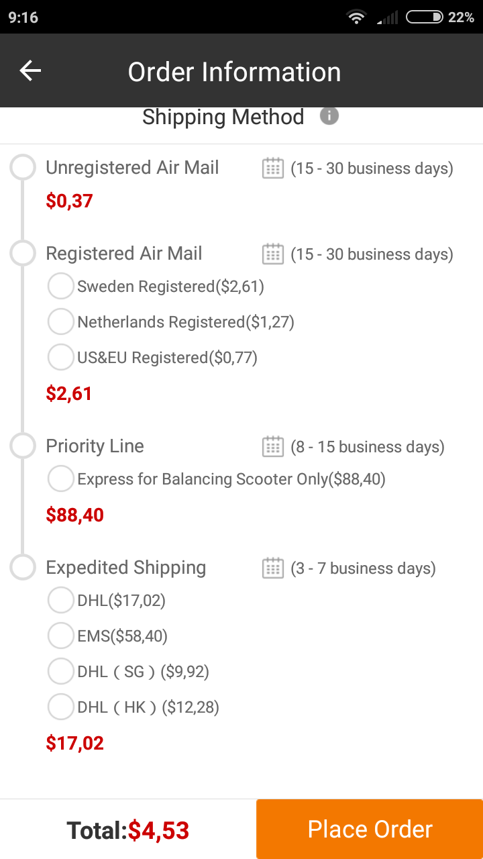Choose the Sweden Registered option
This screenshot has height=859, width=483.
[61, 287]
